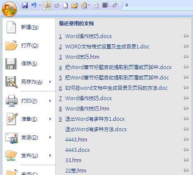Open recent document 1 Word操作技巧.docx
The image size is (193, 175).
(85, 36)
